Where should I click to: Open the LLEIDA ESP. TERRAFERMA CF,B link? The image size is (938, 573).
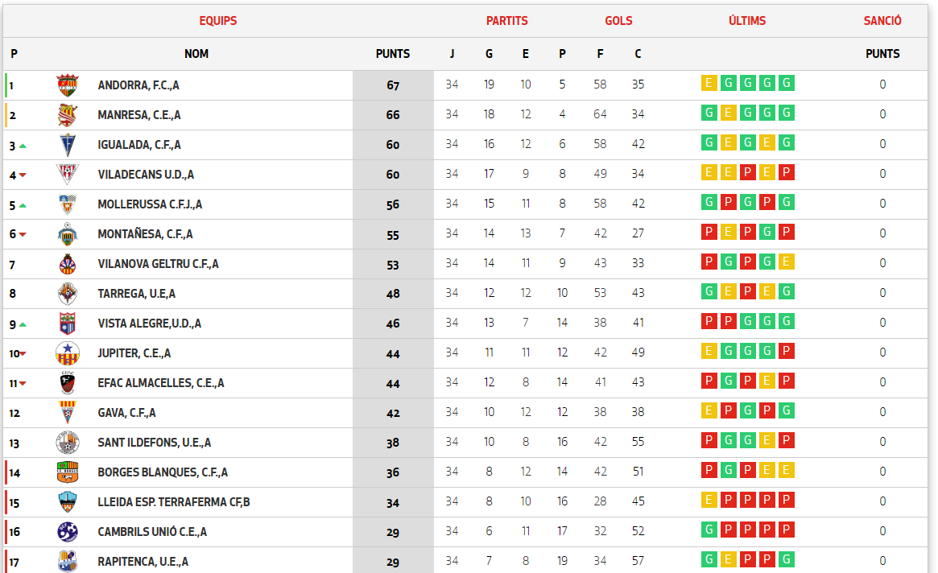[173, 502]
